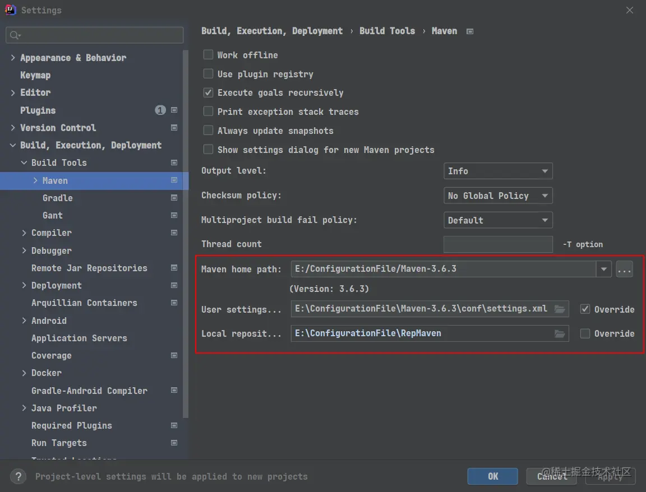646x492 pixels.
Task: Expand the Java Profiler node
Action: pyautogui.click(x=24, y=408)
